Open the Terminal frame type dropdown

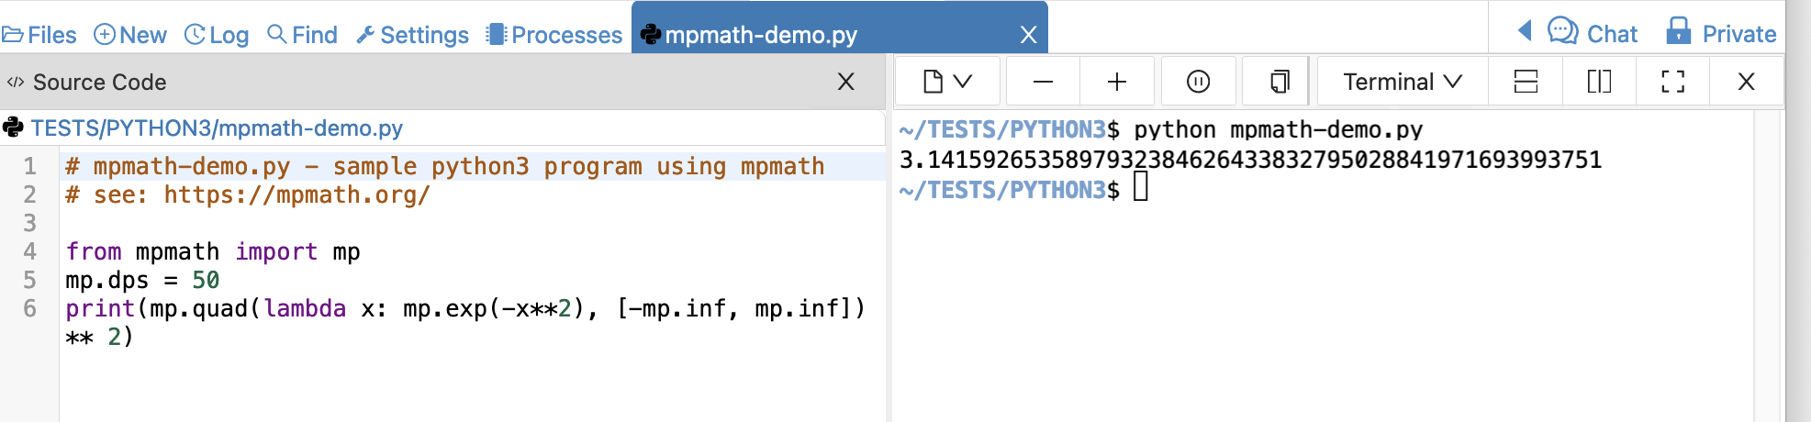click(x=1402, y=82)
